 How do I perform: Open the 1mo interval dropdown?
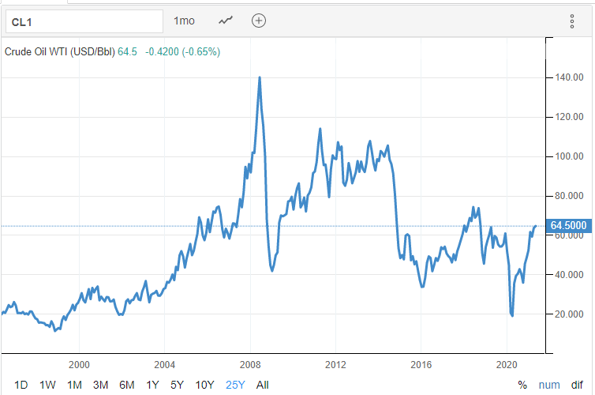coord(184,21)
